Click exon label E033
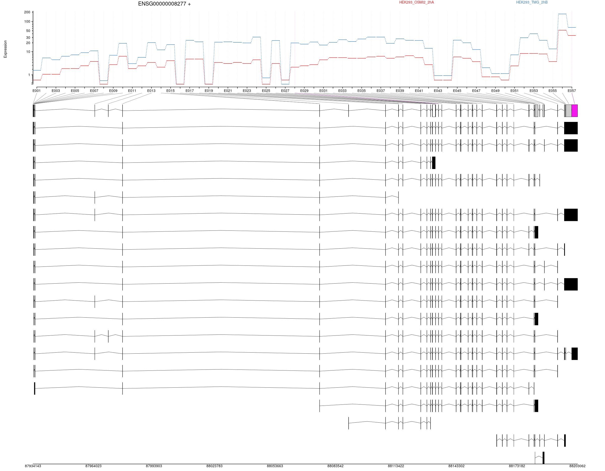This screenshot has height=471, width=605. click(342, 91)
